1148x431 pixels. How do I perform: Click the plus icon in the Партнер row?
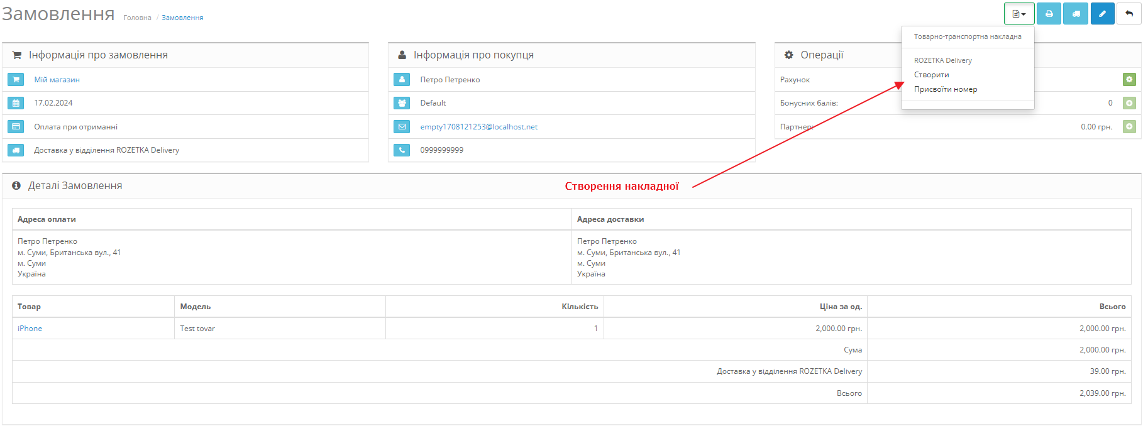pos(1129,127)
